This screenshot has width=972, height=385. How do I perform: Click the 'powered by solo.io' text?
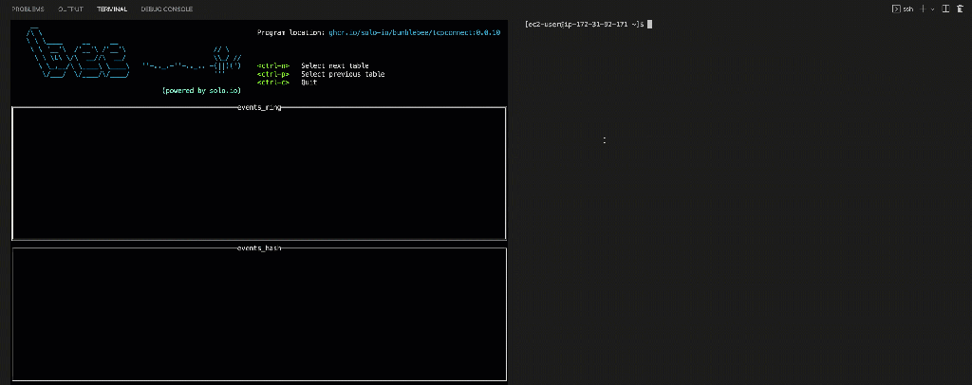click(x=199, y=91)
